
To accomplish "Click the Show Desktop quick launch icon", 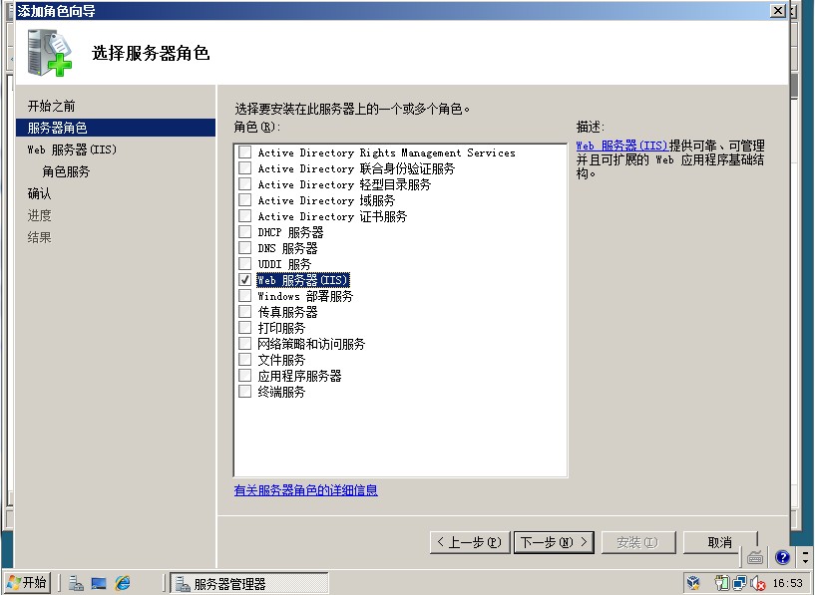I will click(x=99, y=583).
